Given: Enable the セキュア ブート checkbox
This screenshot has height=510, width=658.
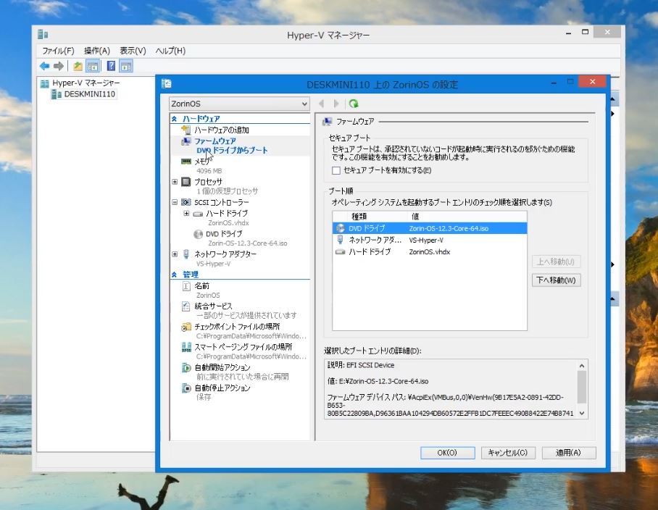Looking at the screenshot, I should point(336,170).
